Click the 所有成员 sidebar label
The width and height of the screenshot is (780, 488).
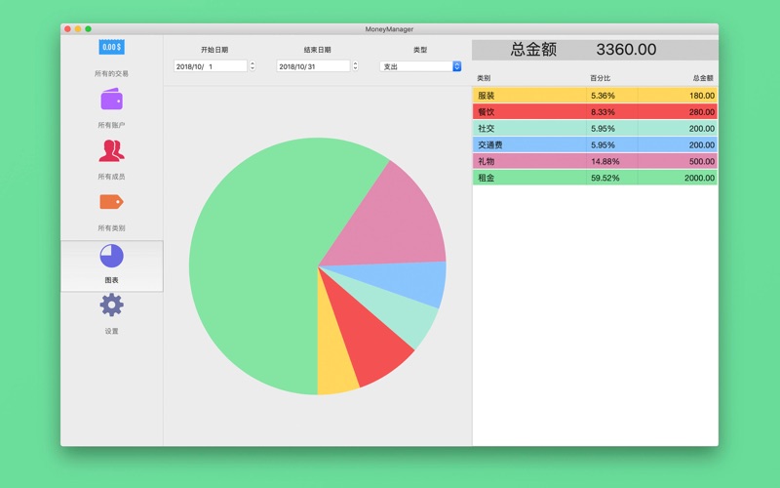[111, 177]
